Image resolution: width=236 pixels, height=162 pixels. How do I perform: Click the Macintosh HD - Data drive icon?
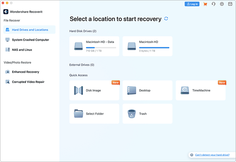point(78,46)
